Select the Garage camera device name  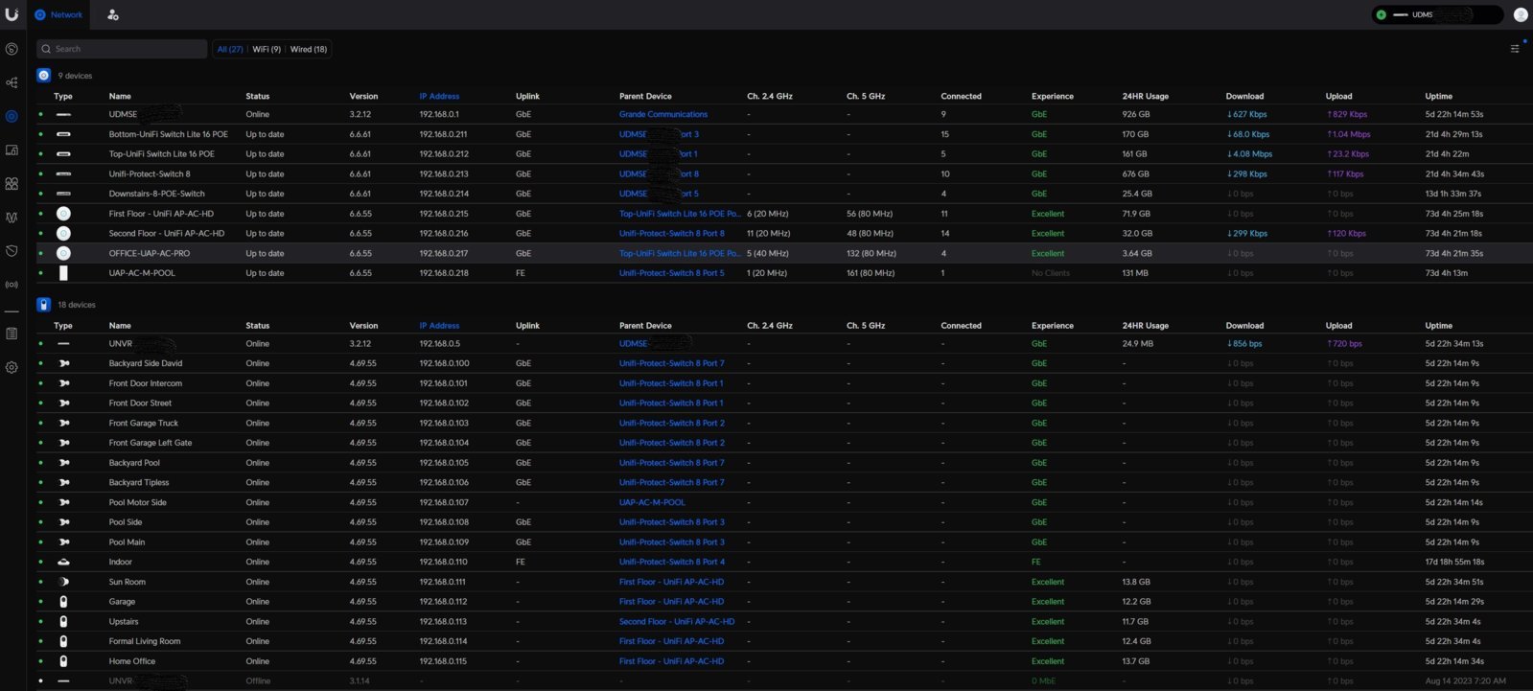click(122, 602)
